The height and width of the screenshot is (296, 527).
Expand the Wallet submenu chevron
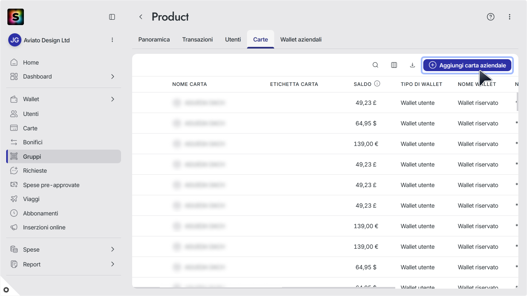coord(112,99)
